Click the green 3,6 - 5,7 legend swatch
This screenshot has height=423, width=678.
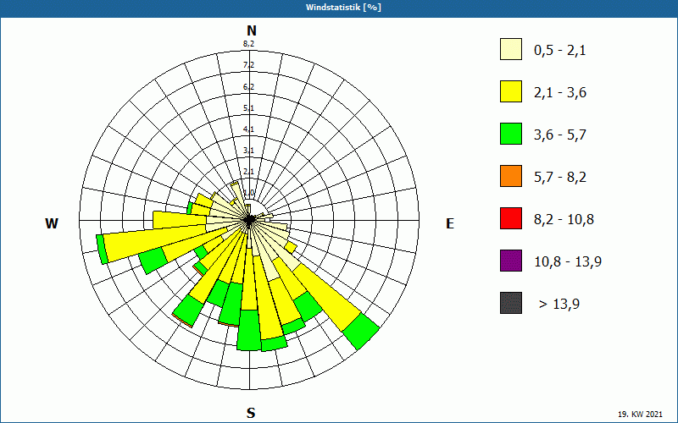(511, 134)
